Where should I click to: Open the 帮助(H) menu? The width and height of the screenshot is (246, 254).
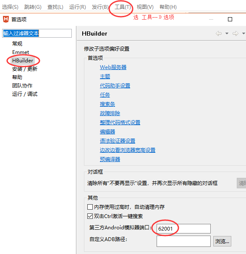click(168, 7)
